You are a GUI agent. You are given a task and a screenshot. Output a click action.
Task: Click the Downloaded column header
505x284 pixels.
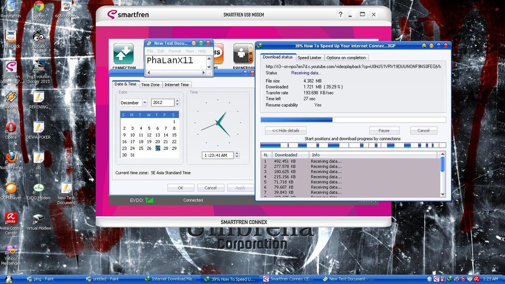290,155
